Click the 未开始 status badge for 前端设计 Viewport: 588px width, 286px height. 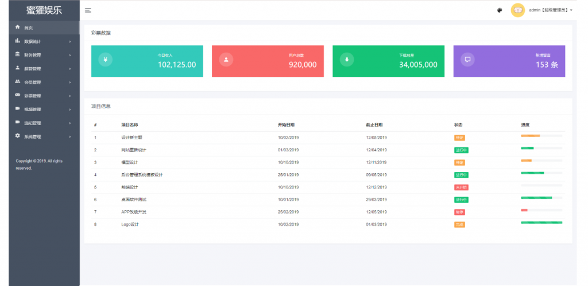[x=461, y=187]
